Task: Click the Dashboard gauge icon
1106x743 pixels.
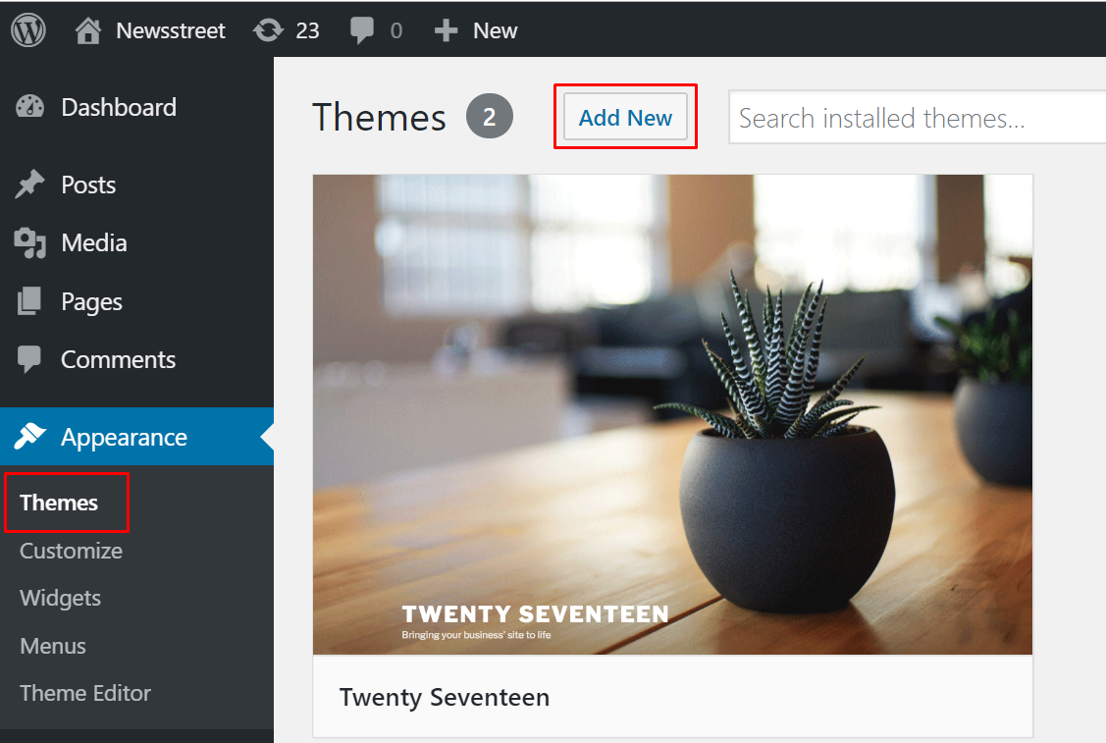Action: coord(30,107)
